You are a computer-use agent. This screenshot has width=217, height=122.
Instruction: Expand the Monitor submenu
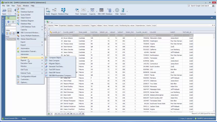(30, 66)
